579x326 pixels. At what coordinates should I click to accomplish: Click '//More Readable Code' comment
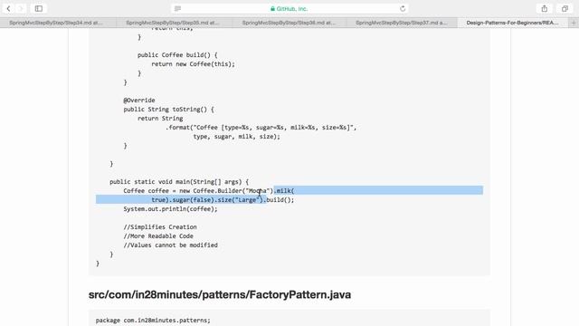pos(158,235)
